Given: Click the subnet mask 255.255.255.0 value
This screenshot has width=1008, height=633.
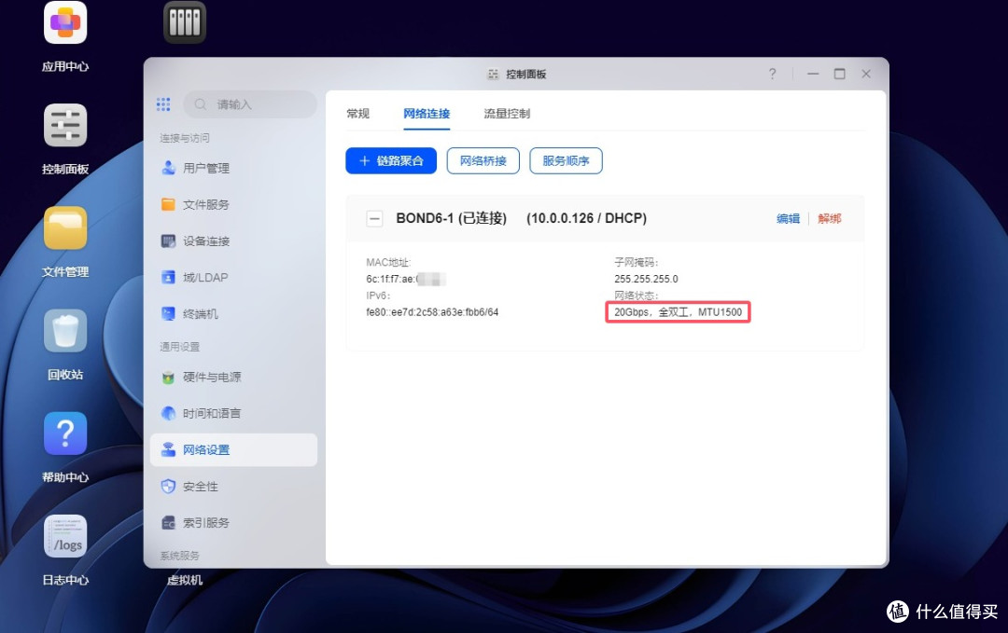Looking at the screenshot, I should 646,279.
